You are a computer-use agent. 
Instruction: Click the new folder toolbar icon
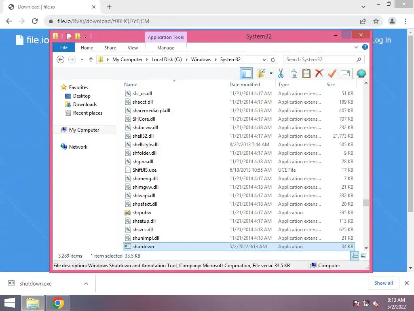262,73
